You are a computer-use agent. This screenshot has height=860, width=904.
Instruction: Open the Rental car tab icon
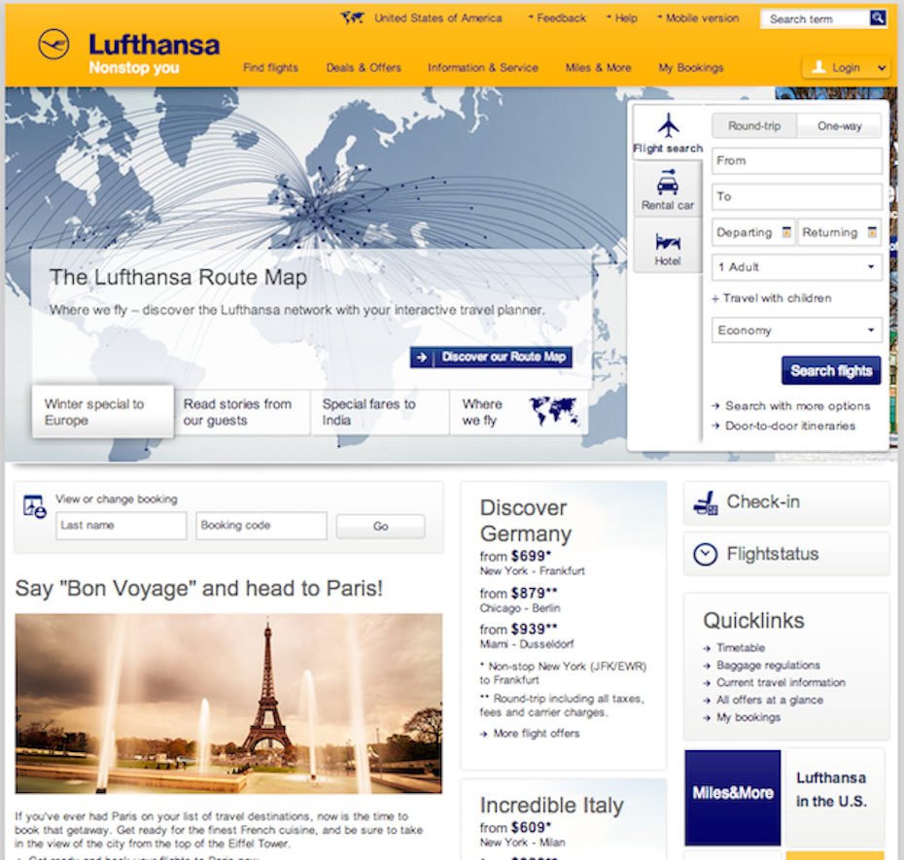[668, 182]
